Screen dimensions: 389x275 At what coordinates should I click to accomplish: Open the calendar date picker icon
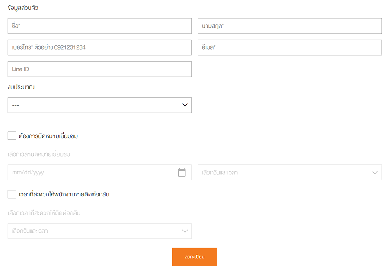pos(182,173)
